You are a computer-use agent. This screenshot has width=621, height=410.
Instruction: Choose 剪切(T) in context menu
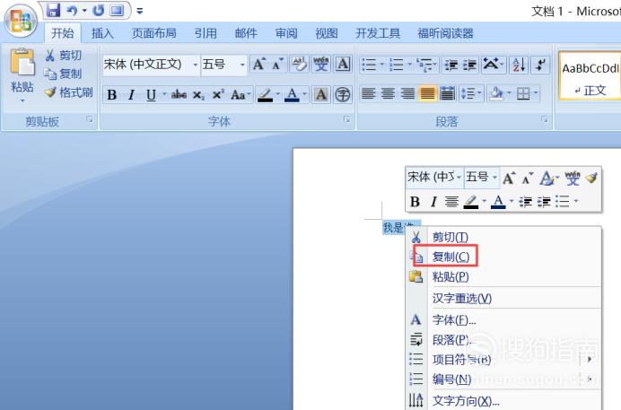click(503, 237)
